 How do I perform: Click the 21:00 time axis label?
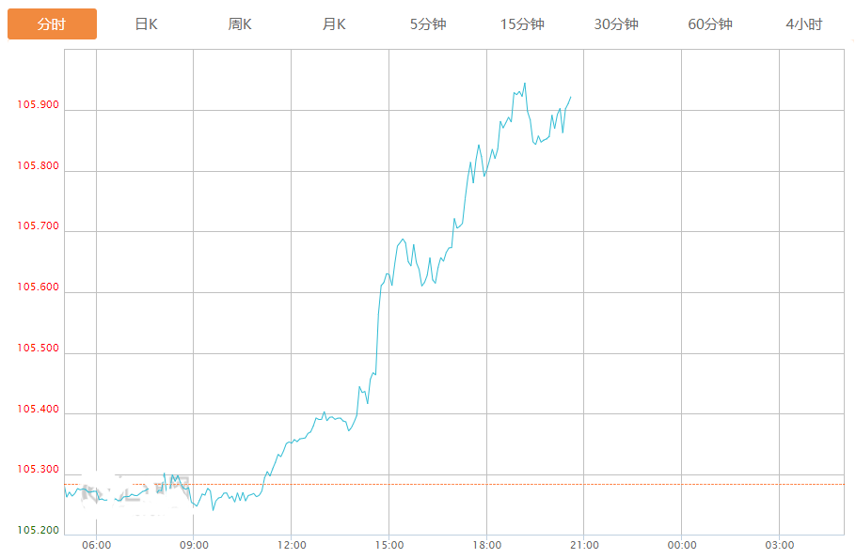click(584, 546)
